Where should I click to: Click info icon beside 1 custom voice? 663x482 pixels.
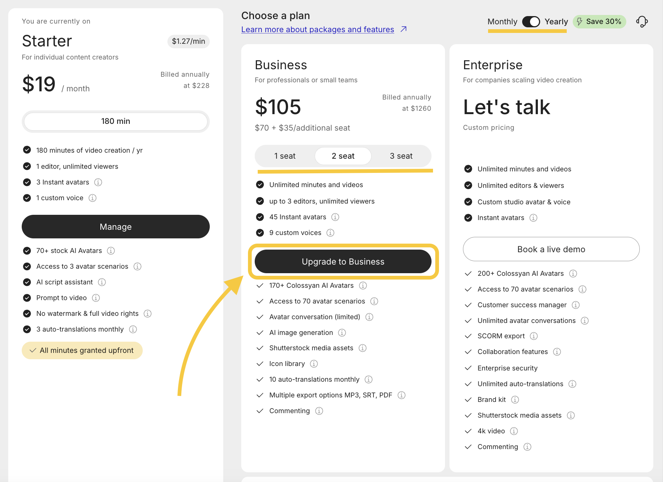(x=93, y=198)
